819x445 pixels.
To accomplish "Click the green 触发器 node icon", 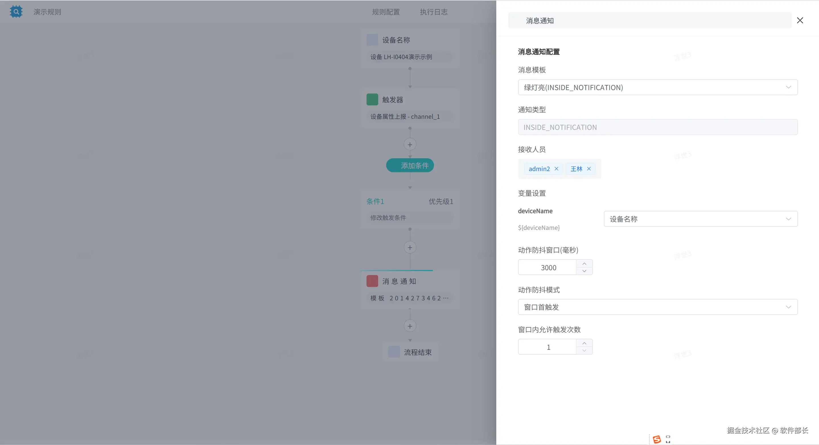I will (x=372, y=100).
